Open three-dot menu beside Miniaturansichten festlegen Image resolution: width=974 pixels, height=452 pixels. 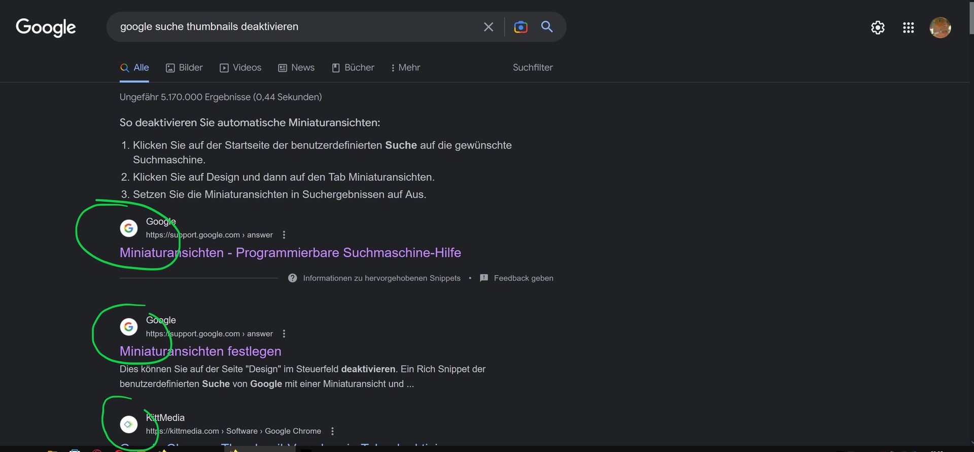(x=284, y=333)
